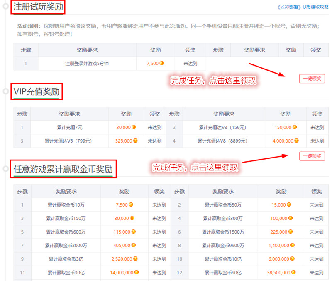This screenshot has width=332, height=281.
Task: Click the top 一键领奖 button
Action: tap(312, 79)
